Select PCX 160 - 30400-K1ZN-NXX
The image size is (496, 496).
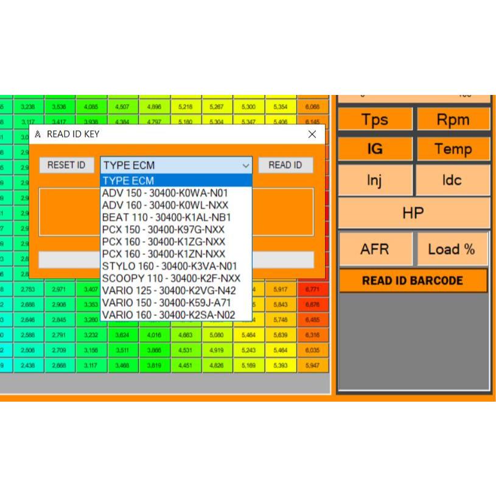tap(176, 254)
